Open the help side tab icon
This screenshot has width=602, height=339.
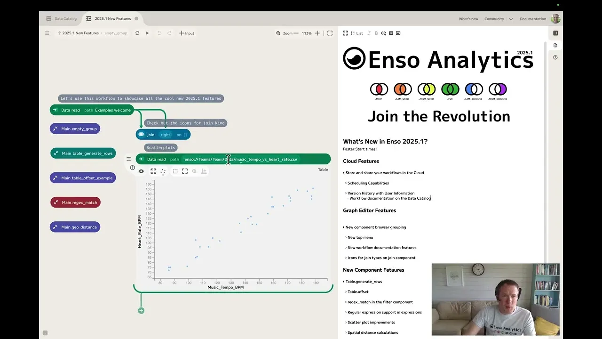pyautogui.click(x=555, y=57)
